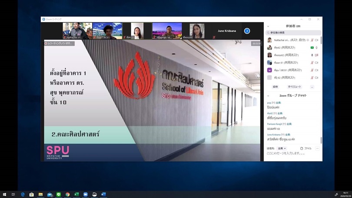Screen dimensions: 352x198
Task: Toggle camera icon on the grey-avatar participant row
Action: [316, 78]
